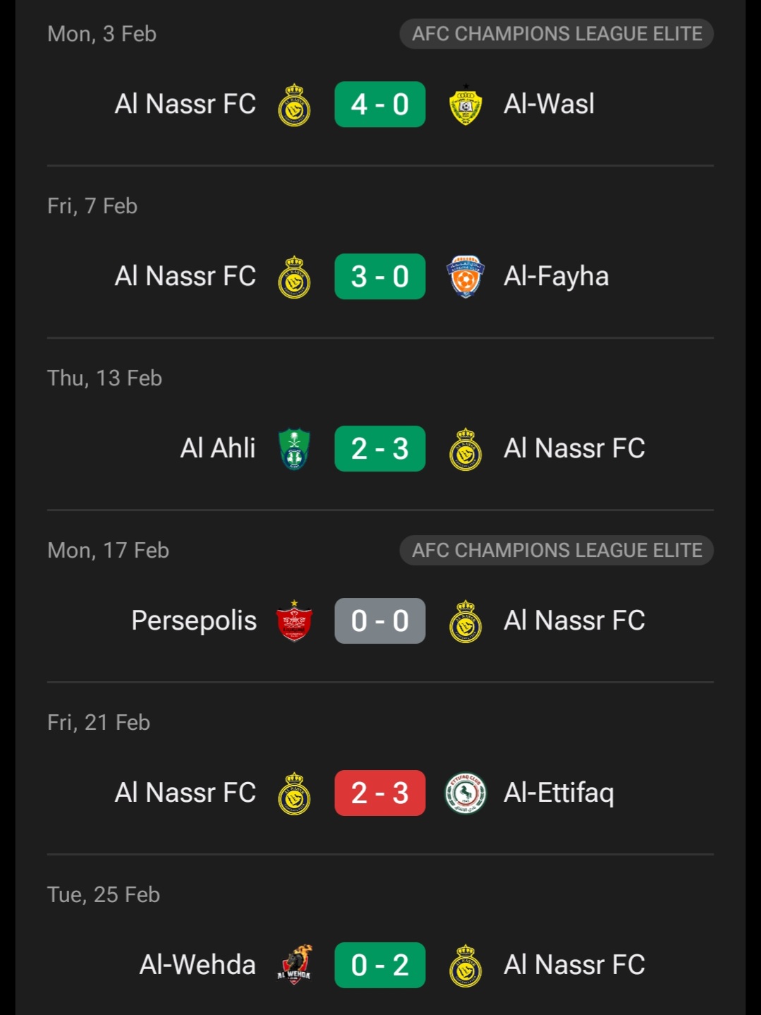
Task: View the 0 - 2 Al-Wehda match score
Action: click(380, 966)
